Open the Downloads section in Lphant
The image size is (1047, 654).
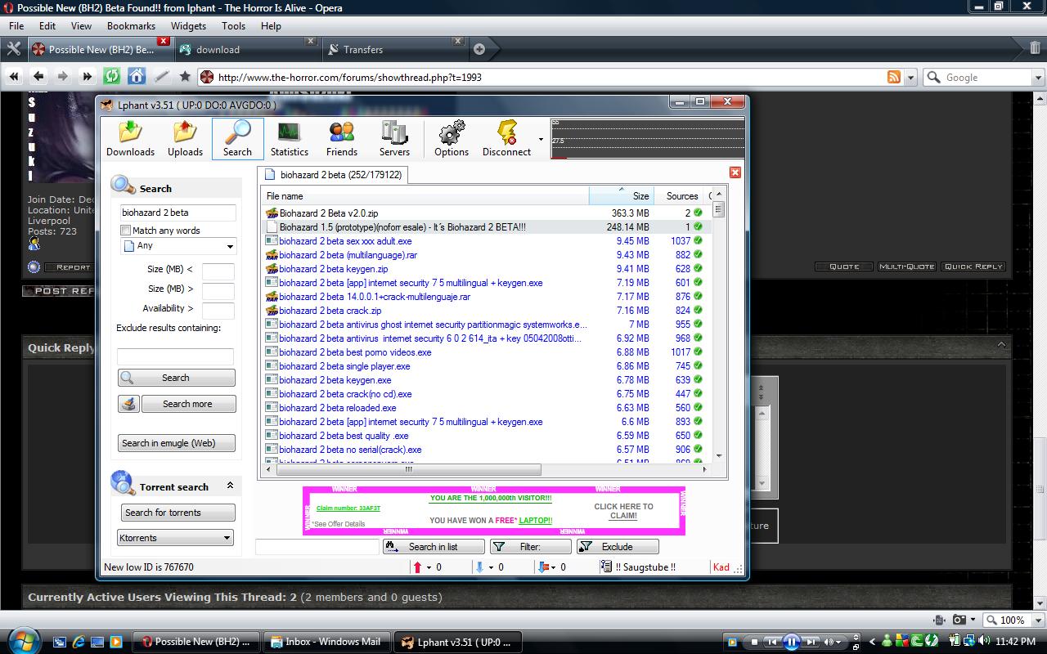pos(130,138)
